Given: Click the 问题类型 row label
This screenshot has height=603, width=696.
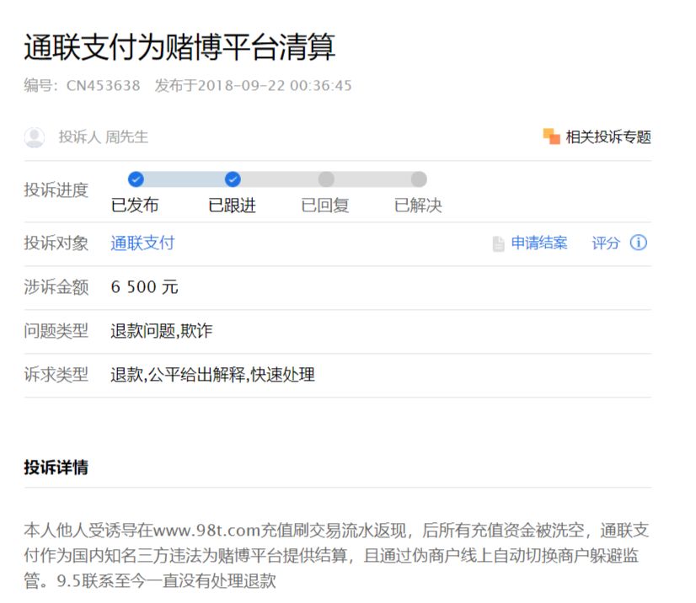Looking at the screenshot, I should 56,331.
